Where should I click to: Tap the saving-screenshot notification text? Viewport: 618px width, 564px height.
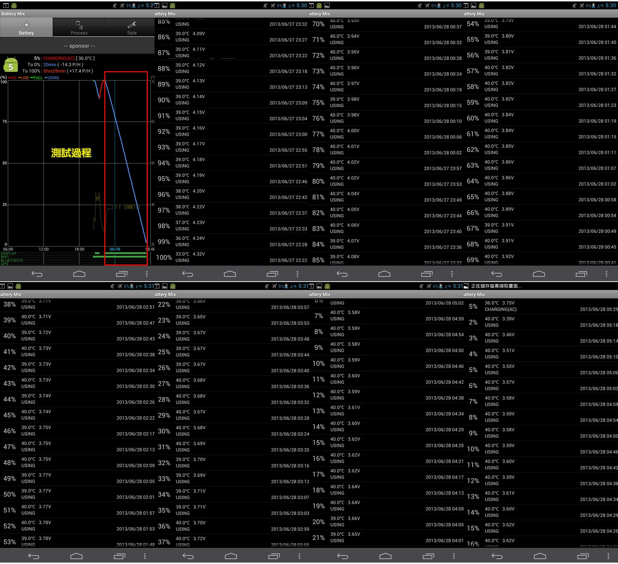(496, 286)
